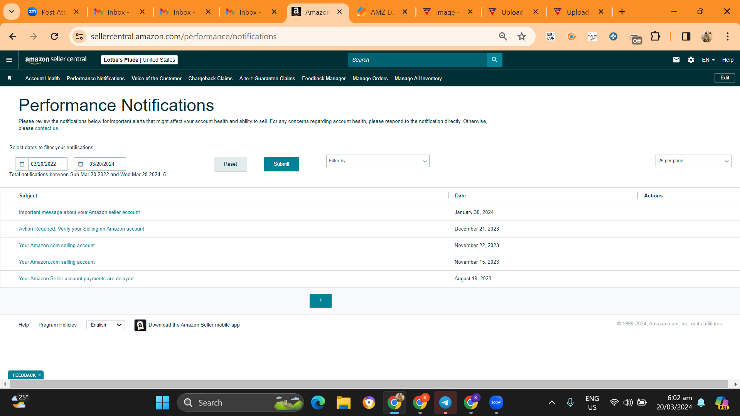
Task: Open a new browser tab
Action: [622, 12]
